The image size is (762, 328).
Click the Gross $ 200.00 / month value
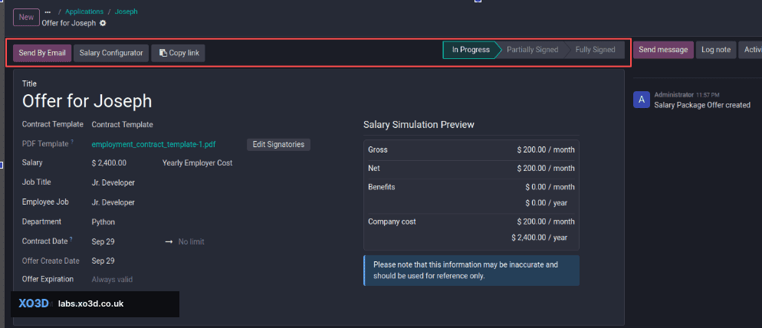pos(546,149)
